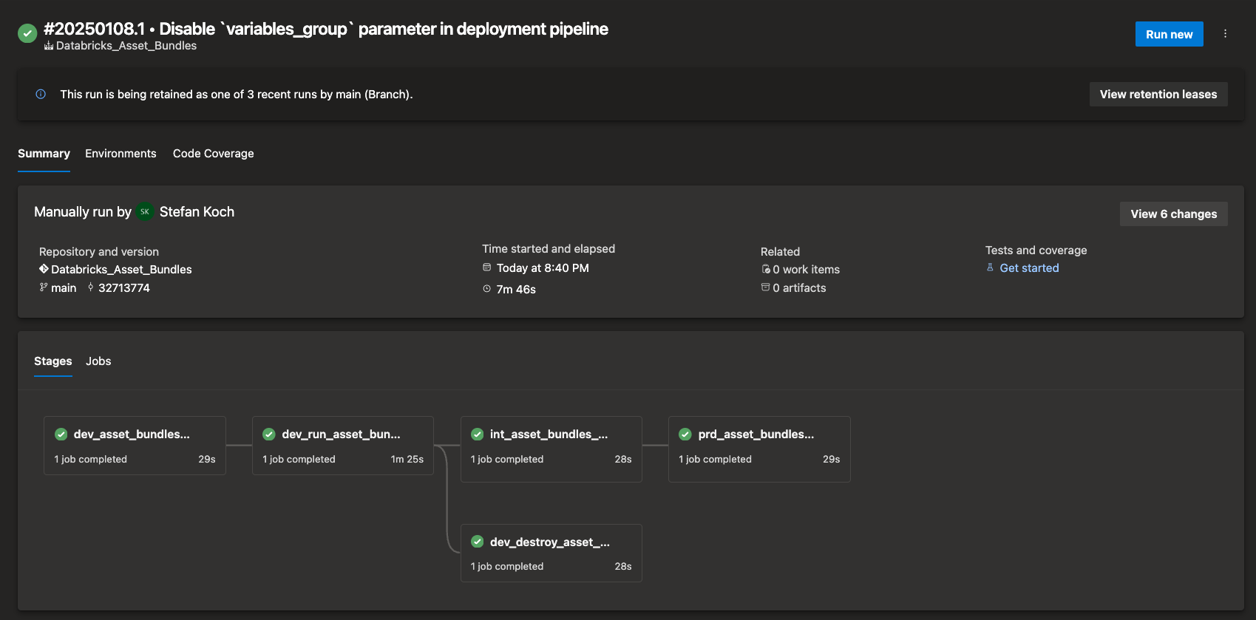The height and width of the screenshot is (620, 1256).
Task: Click Stefan Koch's SK avatar
Action: click(x=145, y=212)
